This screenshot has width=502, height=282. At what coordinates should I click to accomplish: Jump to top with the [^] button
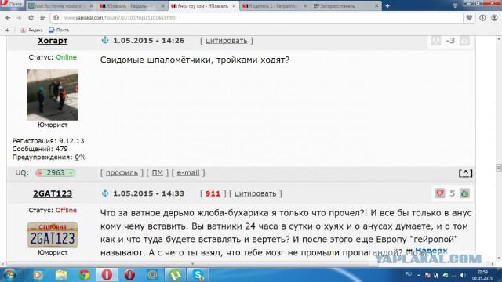pos(465,173)
